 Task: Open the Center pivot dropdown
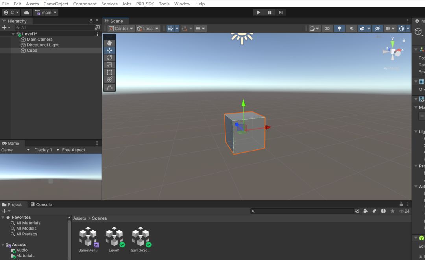click(121, 29)
